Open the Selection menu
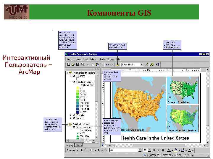Image resolution: width=213 pixels, height=159 pixels. click(93, 59)
